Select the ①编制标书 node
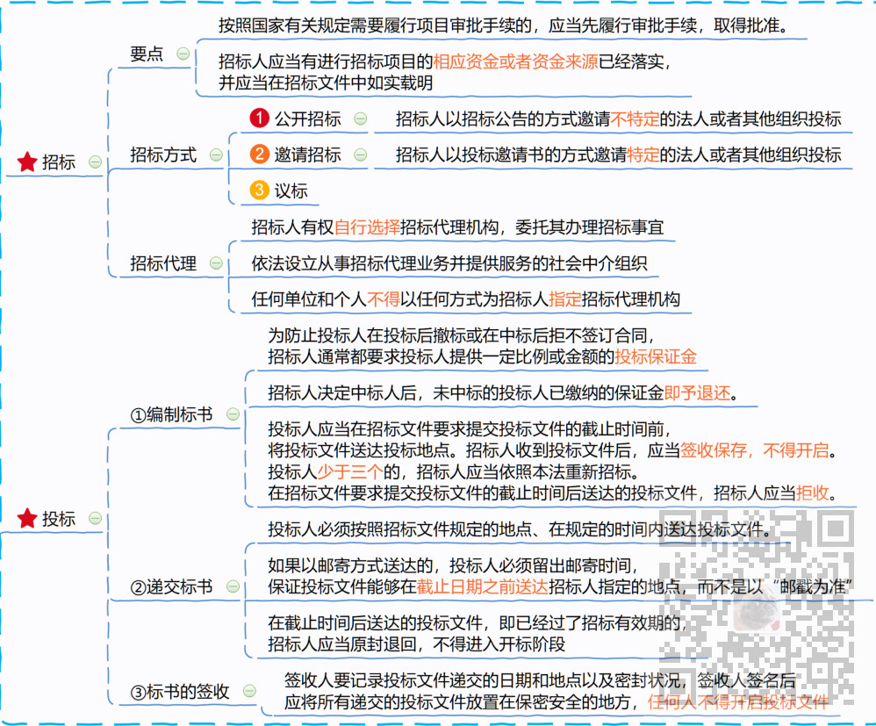876x726 pixels. [x=171, y=414]
